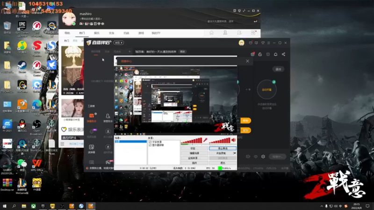Screen dimensions: 374x210
Task: Adjust the microphone volume meter in OBS
Action: (x=192, y=141)
